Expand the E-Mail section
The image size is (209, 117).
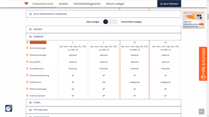pyautogui.click(x=103, y=103)
